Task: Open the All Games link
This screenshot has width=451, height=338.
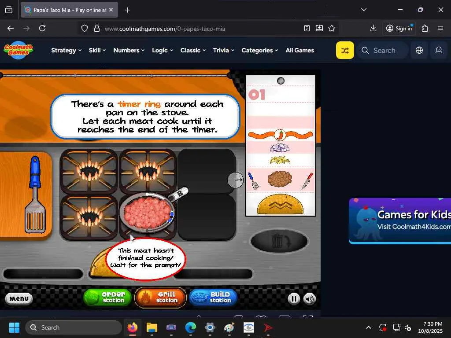Action: tap(299, 50)
